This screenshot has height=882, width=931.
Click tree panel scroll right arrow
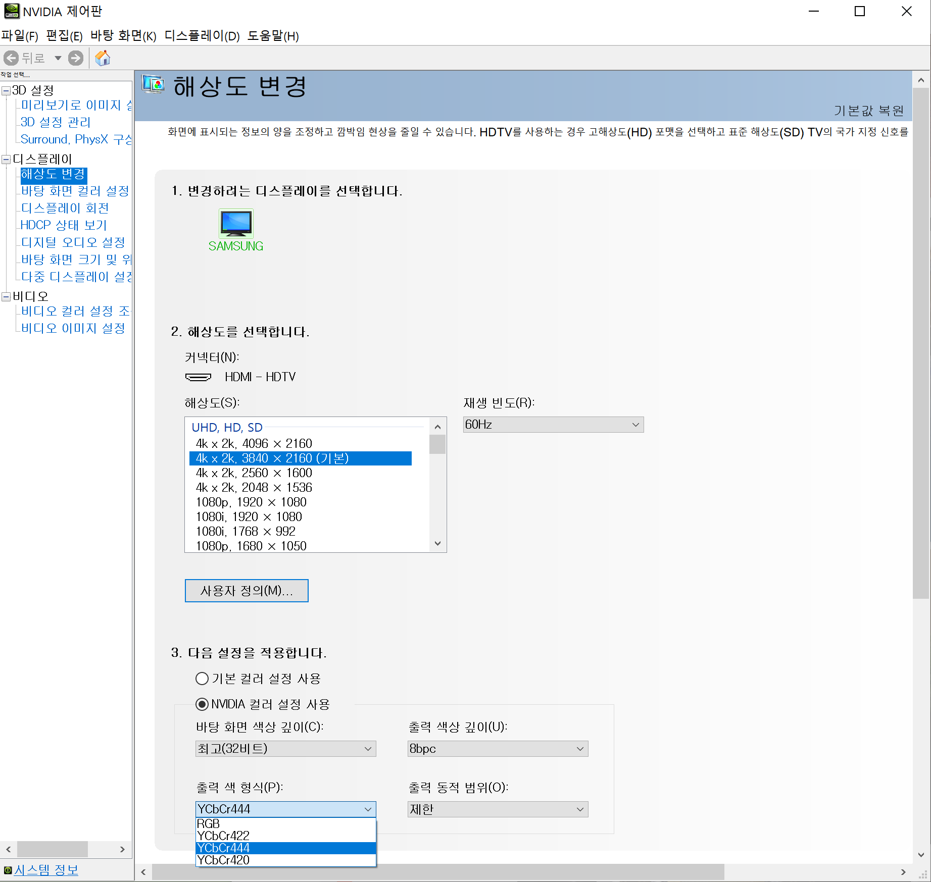pyautogui.click(x=122, y=849)
